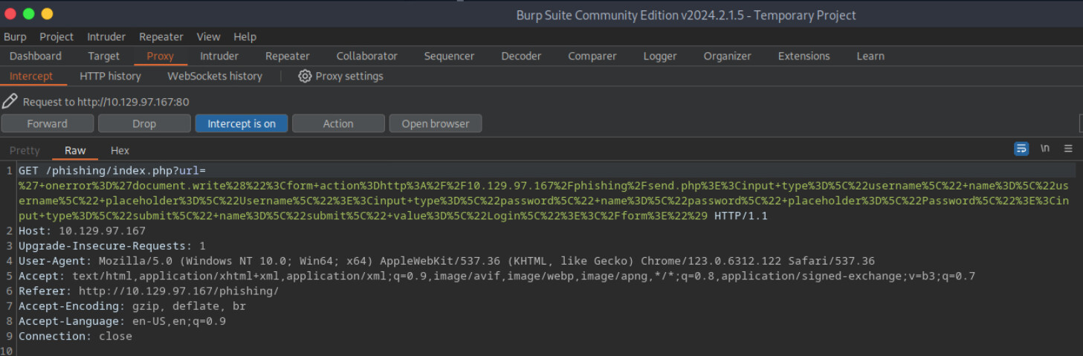
Task: Select the Raw view tab
Action: click(x=75, y=150)
